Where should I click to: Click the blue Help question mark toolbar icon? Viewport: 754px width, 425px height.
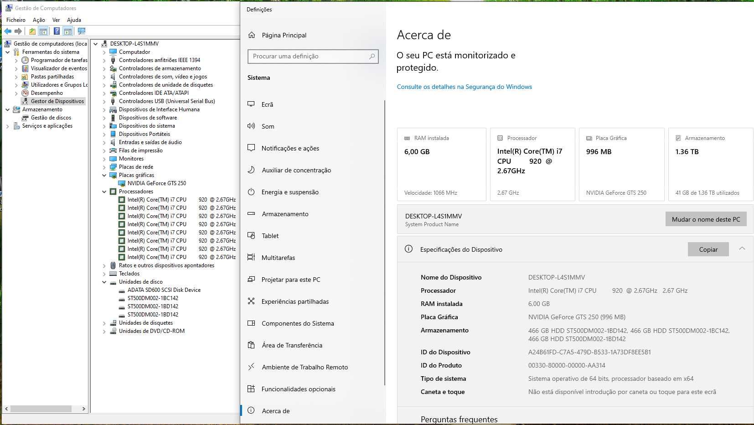[57, 31]
